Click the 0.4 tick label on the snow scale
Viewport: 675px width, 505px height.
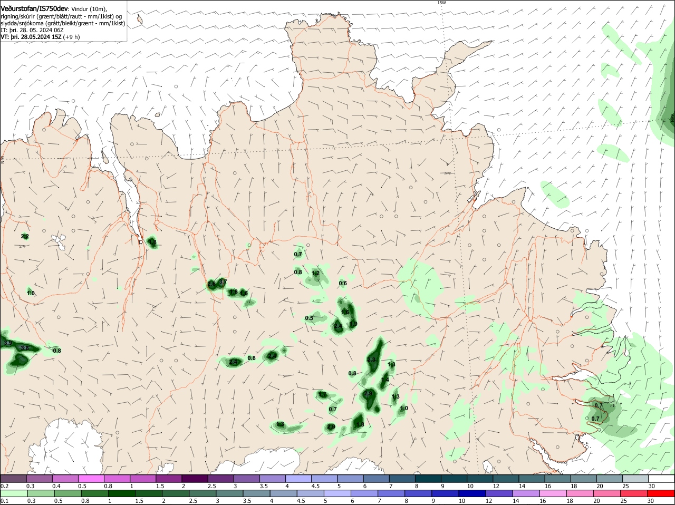(56, 485)
